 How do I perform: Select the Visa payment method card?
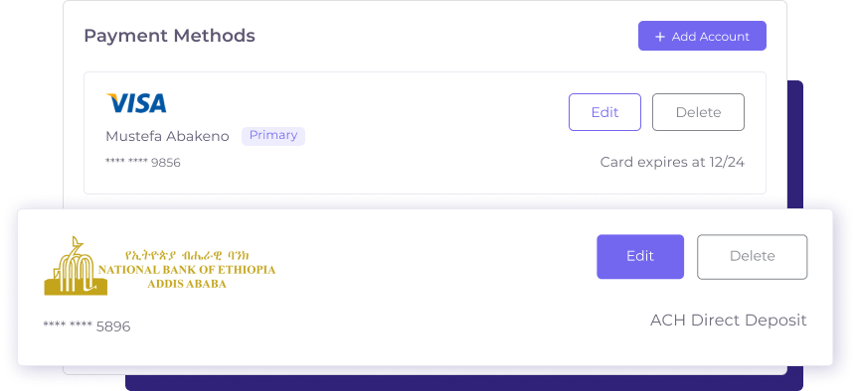425,133
